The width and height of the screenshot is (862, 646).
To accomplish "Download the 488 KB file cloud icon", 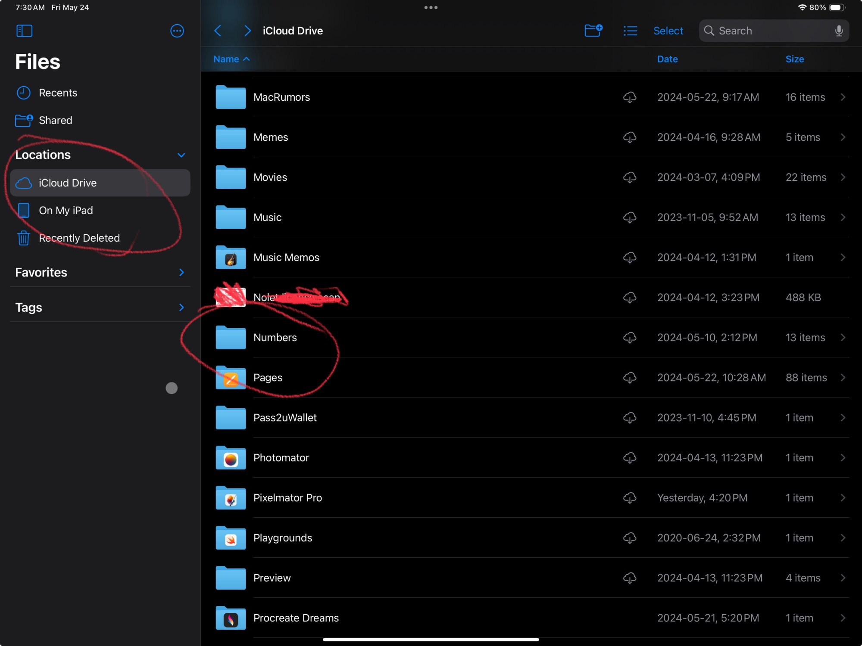I will (630, 298).
